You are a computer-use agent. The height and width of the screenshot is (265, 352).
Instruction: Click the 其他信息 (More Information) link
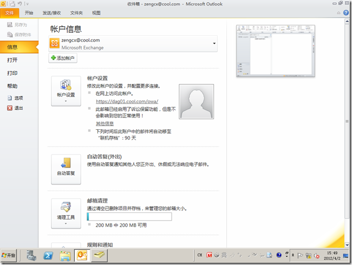(x=105, y=124)
